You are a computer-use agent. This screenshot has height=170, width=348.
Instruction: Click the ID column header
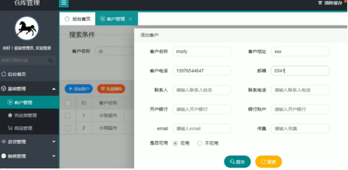pos(84,103)
